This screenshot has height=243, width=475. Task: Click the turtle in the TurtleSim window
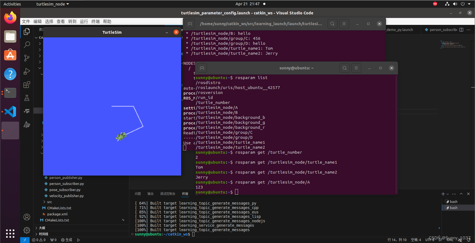coord(121,136)
